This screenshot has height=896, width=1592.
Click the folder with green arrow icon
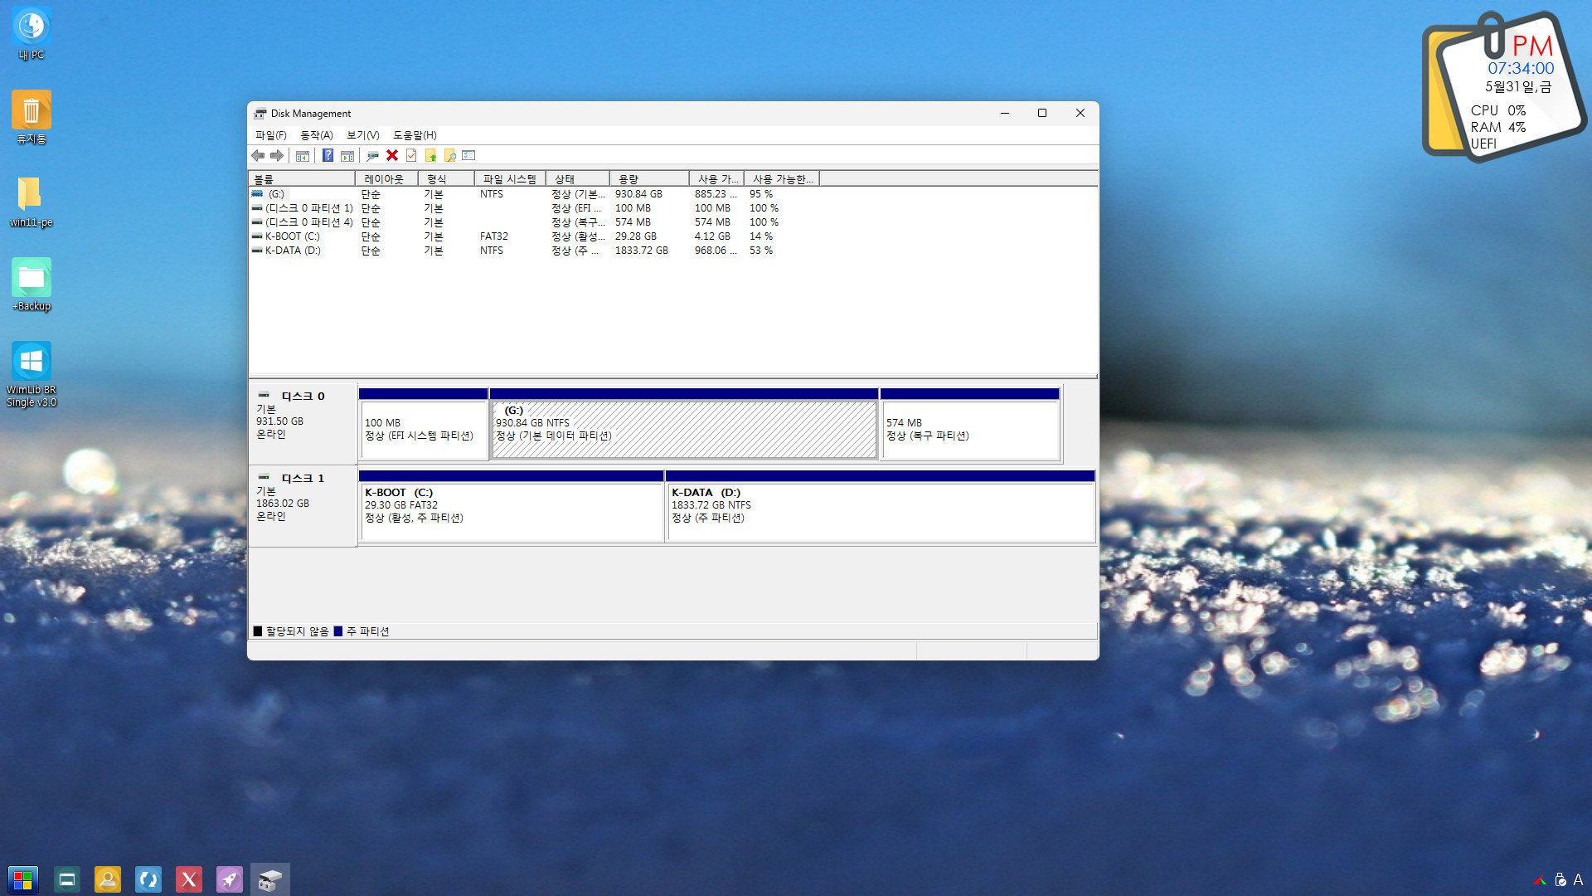click(431, 155)
